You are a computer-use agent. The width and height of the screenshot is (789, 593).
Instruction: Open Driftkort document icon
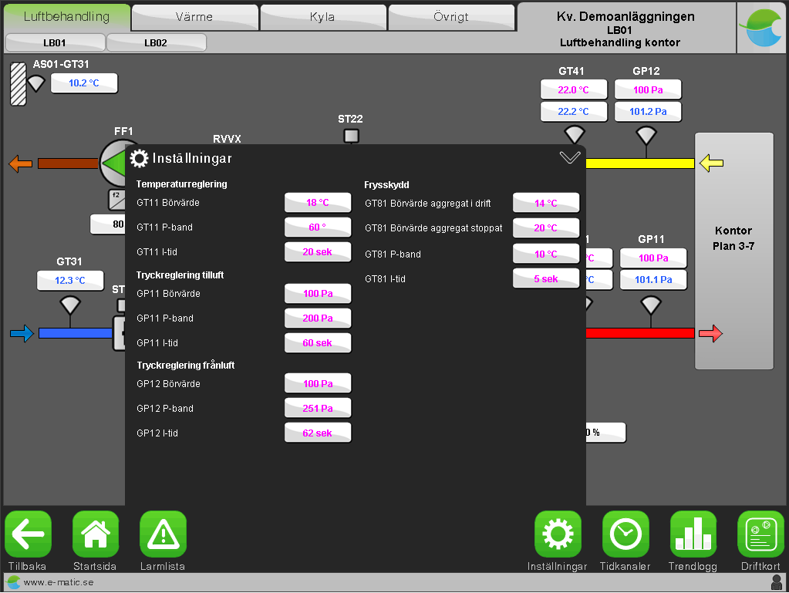(760, 534)
